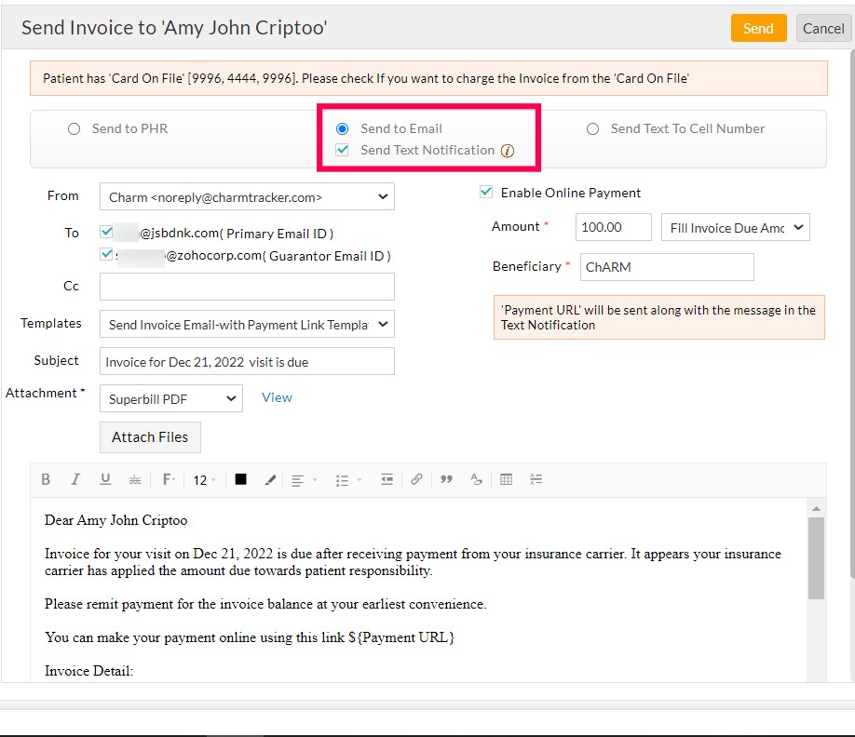Uncheck Enable Online Payment

(x=486, y=193)
